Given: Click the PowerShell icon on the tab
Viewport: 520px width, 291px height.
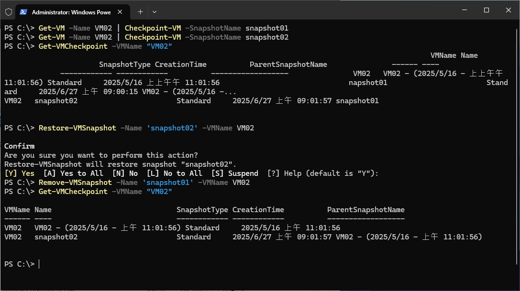Looking at the screenshot, I should (x=23, y=11).
